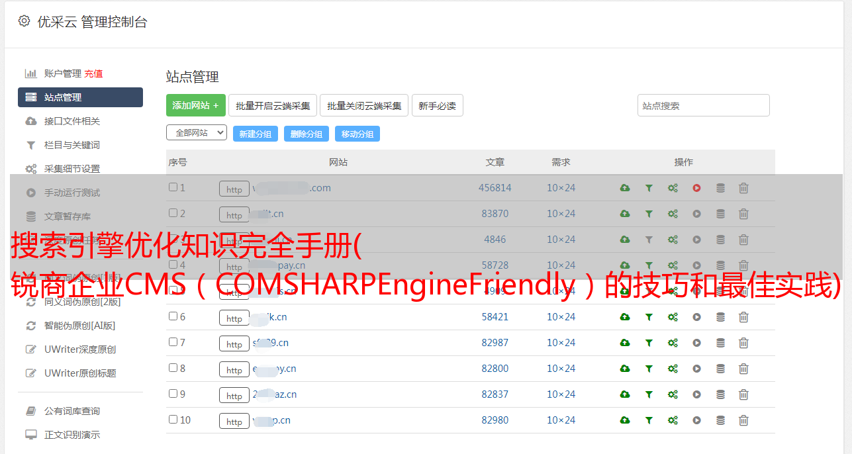Click the trash icon in row 9
852x454 pixels.
tap(743, 394)
